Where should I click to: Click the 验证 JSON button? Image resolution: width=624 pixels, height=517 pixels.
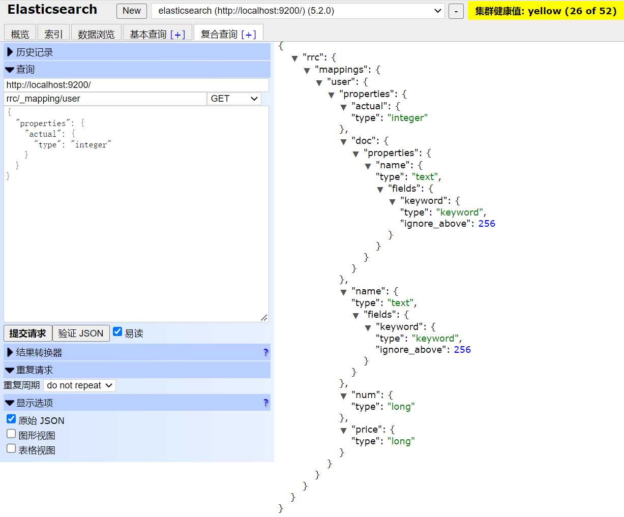point(81,333)
